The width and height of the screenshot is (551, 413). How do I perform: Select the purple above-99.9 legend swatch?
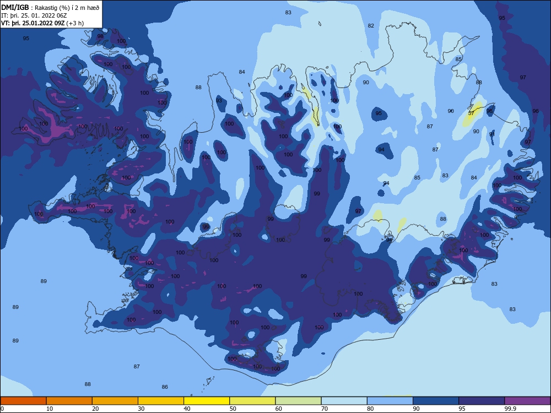click(x=527, y=401)
